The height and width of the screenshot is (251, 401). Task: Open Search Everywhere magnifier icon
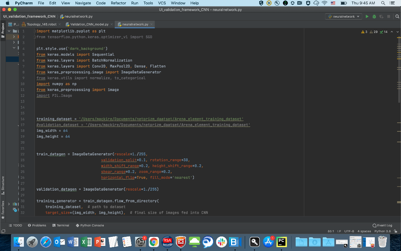pyautogui.click(x=397, y=16)
